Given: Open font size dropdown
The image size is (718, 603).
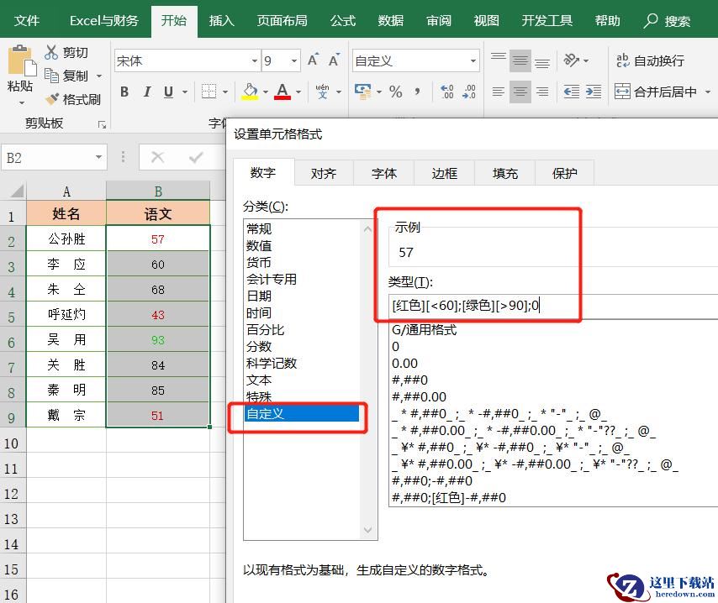Looking at the screenshot, I should (294, 60).
